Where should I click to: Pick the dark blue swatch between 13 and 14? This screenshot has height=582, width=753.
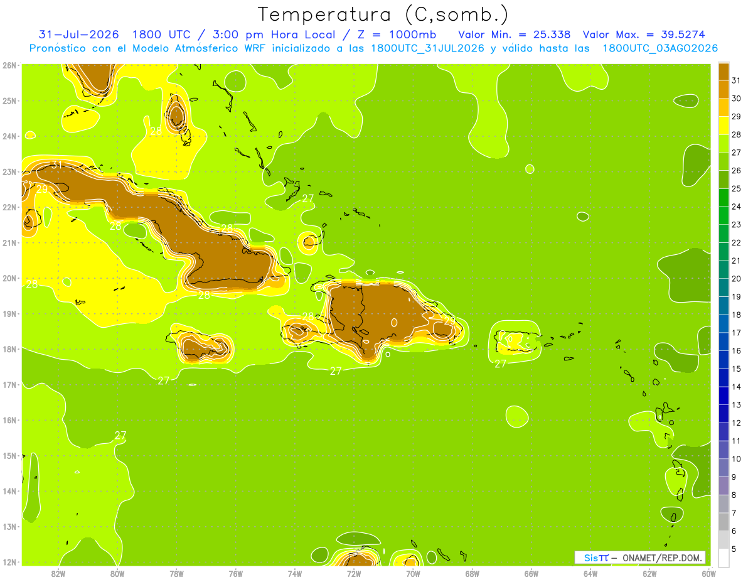coord(724,396)
